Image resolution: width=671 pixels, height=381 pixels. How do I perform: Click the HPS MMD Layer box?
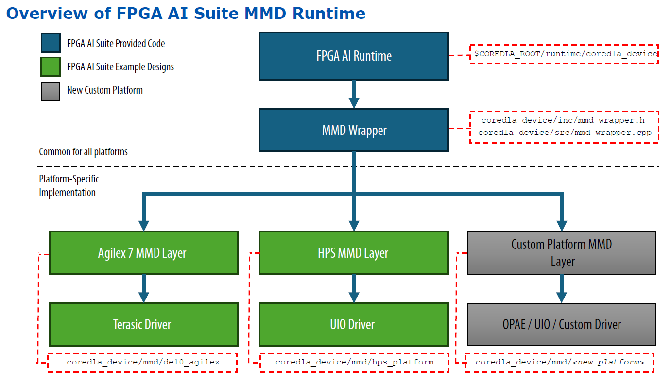pyautogui.click(x=354, y=253)
